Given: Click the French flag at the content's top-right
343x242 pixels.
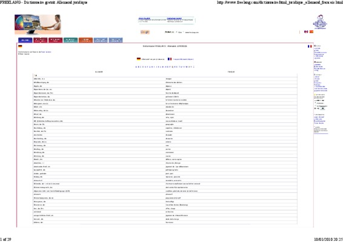Looking at the screenshot, I should [x=310, y=47].
